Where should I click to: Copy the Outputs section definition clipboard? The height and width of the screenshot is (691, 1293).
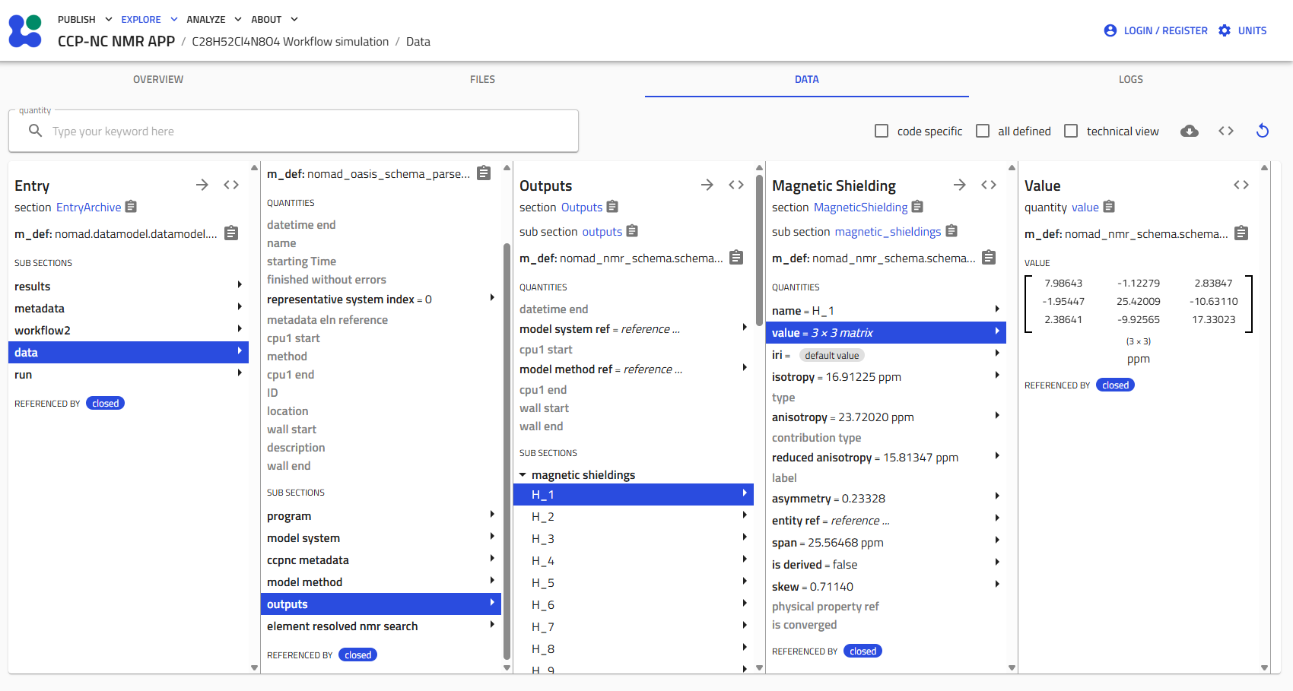click(x=612, y=207)
